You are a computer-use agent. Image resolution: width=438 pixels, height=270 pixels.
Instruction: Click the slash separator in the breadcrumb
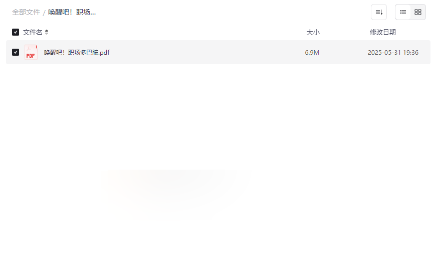[x=44, y=13]
